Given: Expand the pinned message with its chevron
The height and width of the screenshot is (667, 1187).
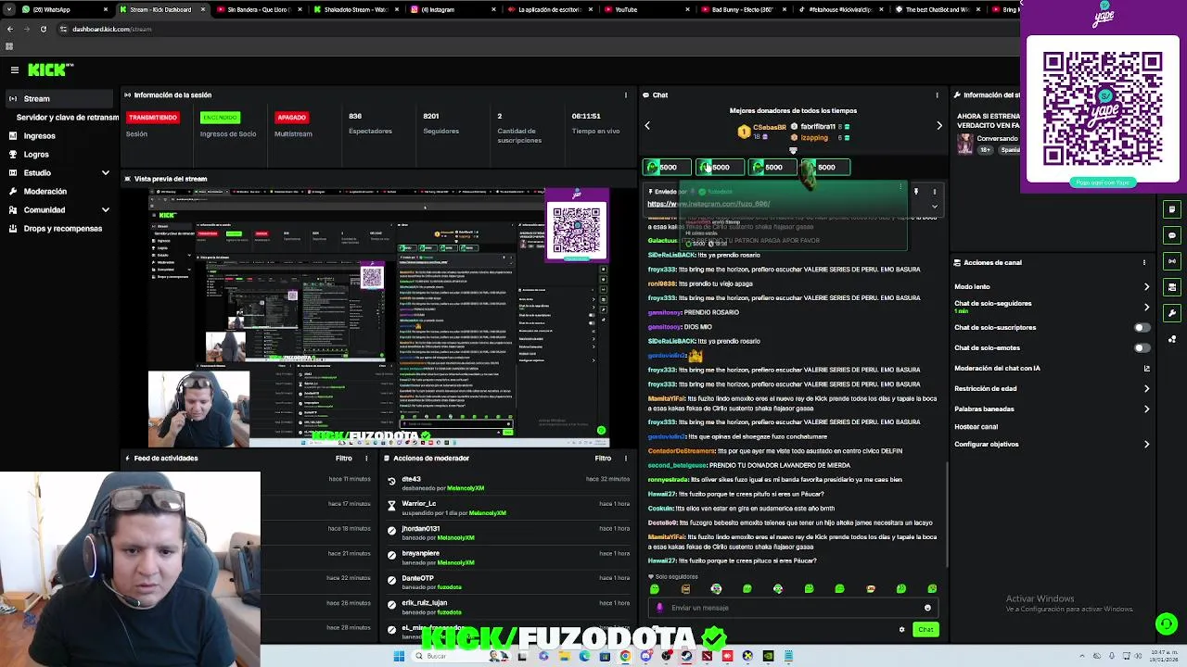Looking at the screenshot, I should 935,207.
